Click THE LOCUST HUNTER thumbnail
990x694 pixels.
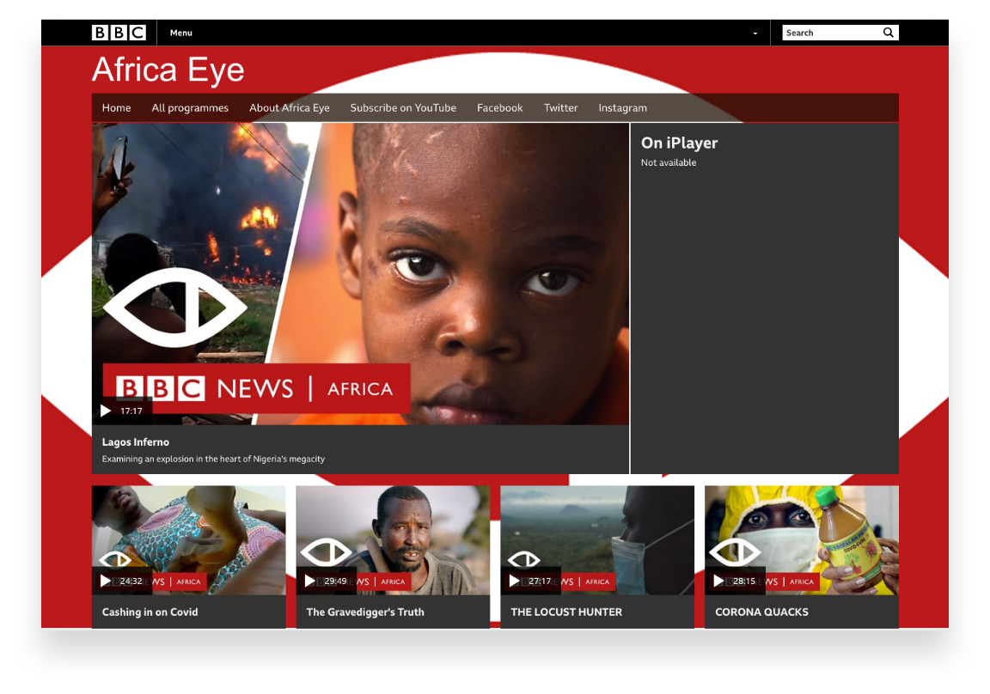pyautogui.click(x=597, y=540)
